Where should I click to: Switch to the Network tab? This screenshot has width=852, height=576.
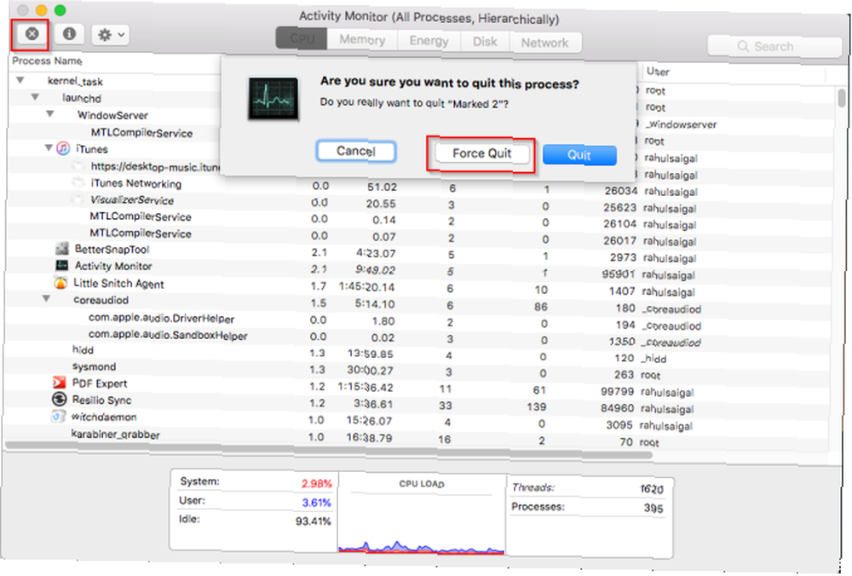click(545, 43)
